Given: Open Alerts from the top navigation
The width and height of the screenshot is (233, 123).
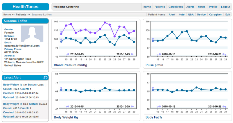Looking at the screenshot, I should 190,7.
